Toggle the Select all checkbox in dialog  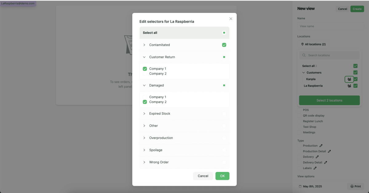224,33
